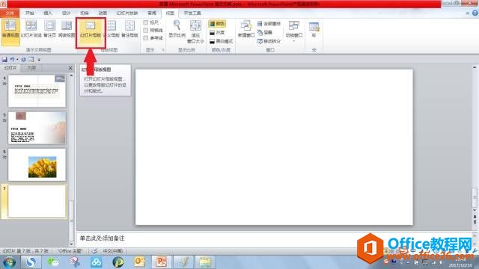Click notes area to add notes

point(274,238)
